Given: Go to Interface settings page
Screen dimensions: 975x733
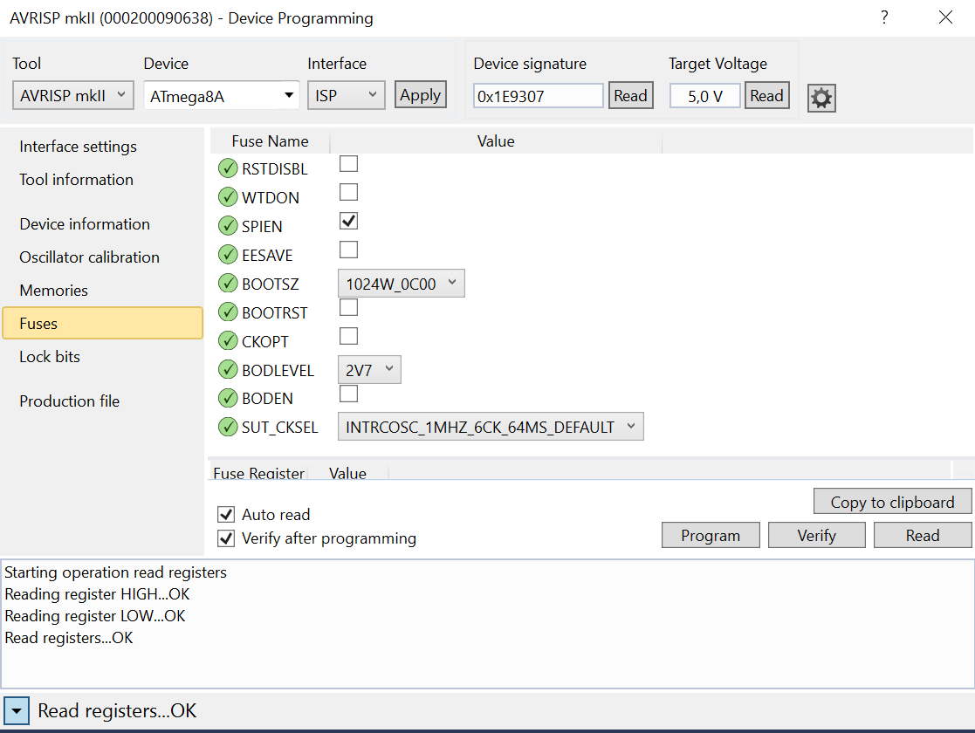Looking at the screenshot, I should pos(78,147).
